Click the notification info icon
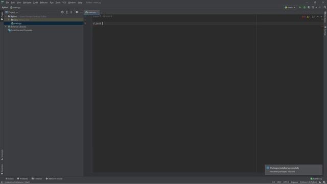 click(x=268, y=168)
